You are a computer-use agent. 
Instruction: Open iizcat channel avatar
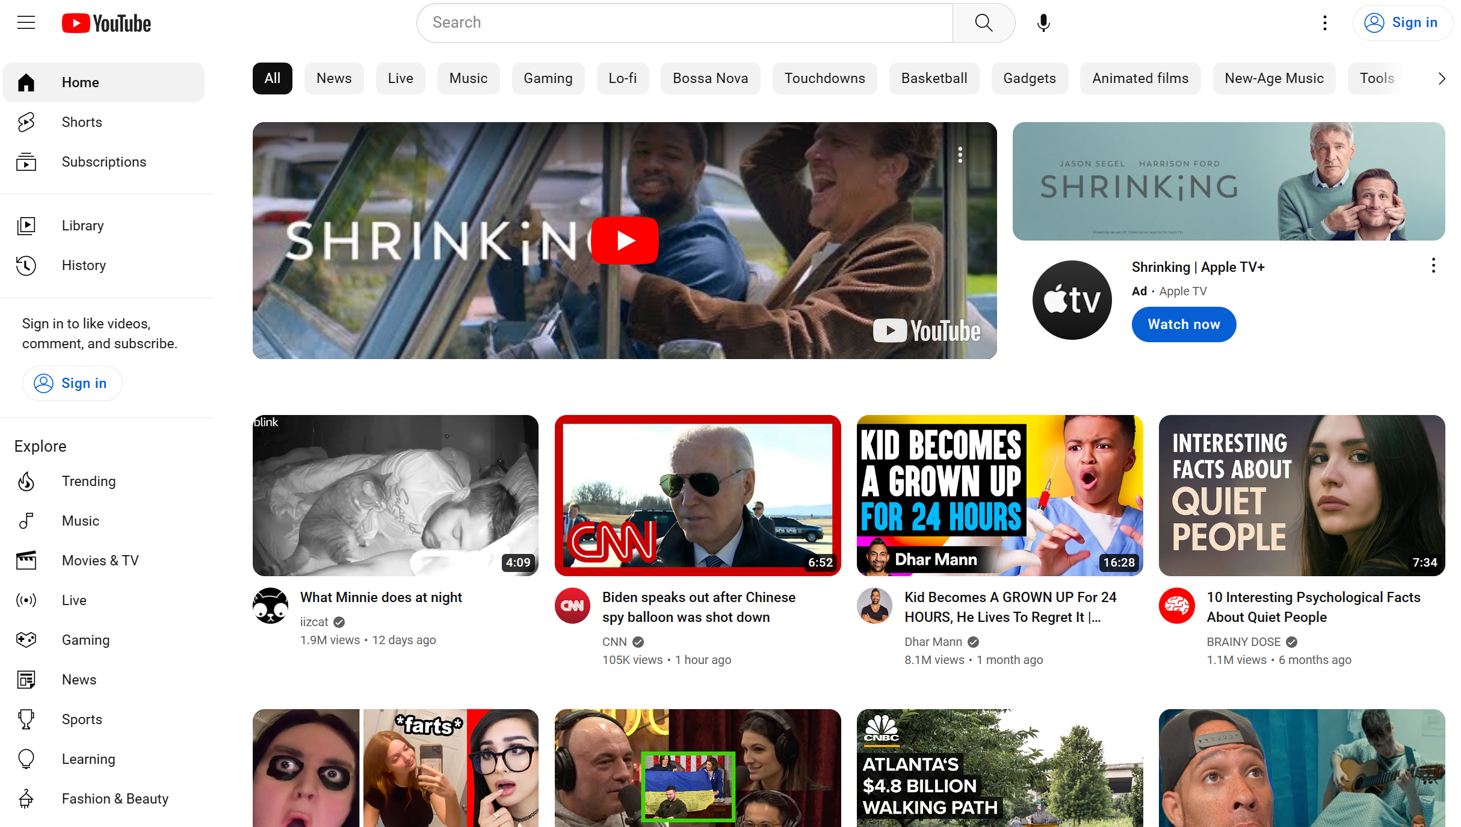tap(271, 606)
